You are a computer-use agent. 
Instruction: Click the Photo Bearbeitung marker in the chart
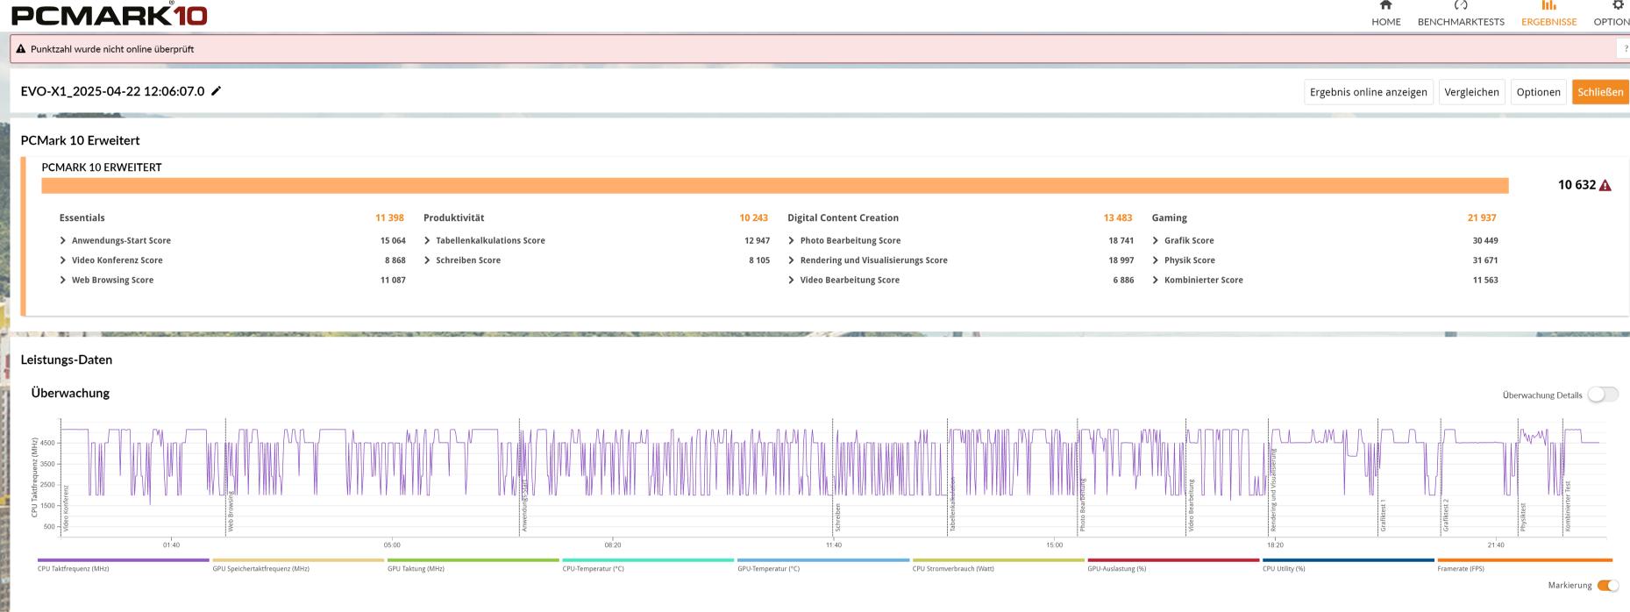coord(1083,505)
